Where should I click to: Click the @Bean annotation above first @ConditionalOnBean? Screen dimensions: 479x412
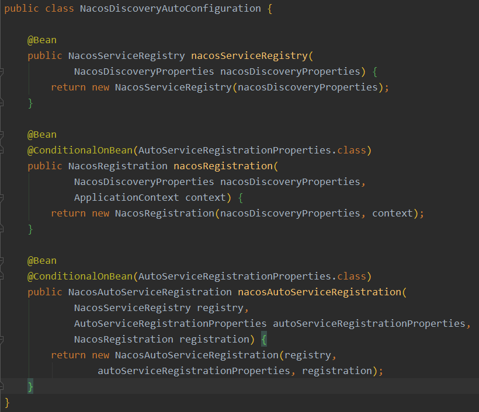click(x=42, y=135)
